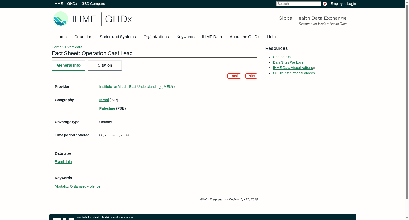Open the Mortality keyword link
The width and height of the screenshot is (409, 220).
tap(62, 186)
